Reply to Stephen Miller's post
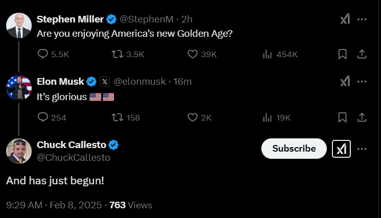 (43, 54)
